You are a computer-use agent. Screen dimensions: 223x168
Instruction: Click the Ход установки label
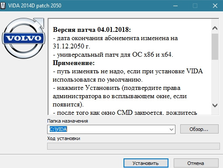64,138
